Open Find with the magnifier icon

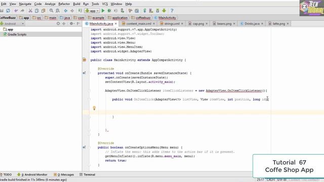click(51, 11)
